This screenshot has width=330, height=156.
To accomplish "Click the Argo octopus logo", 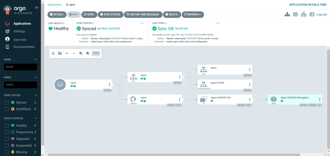I will [x=8, y=10].
